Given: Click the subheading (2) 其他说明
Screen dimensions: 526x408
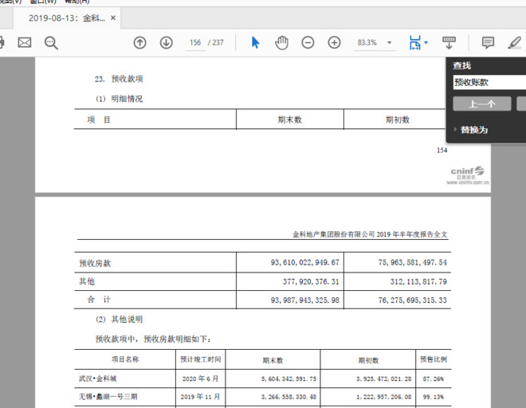Looking at the screenshot, I should [119, 319].
